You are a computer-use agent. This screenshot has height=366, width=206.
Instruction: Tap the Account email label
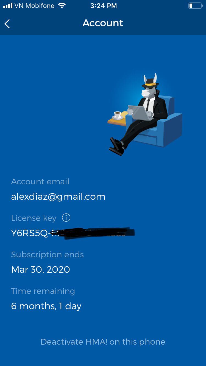tap(40, 182)
